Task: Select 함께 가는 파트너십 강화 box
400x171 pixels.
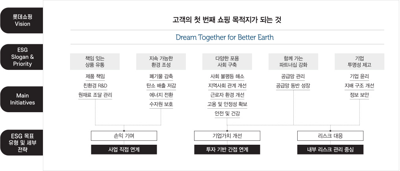Action: tap(293, 62)
